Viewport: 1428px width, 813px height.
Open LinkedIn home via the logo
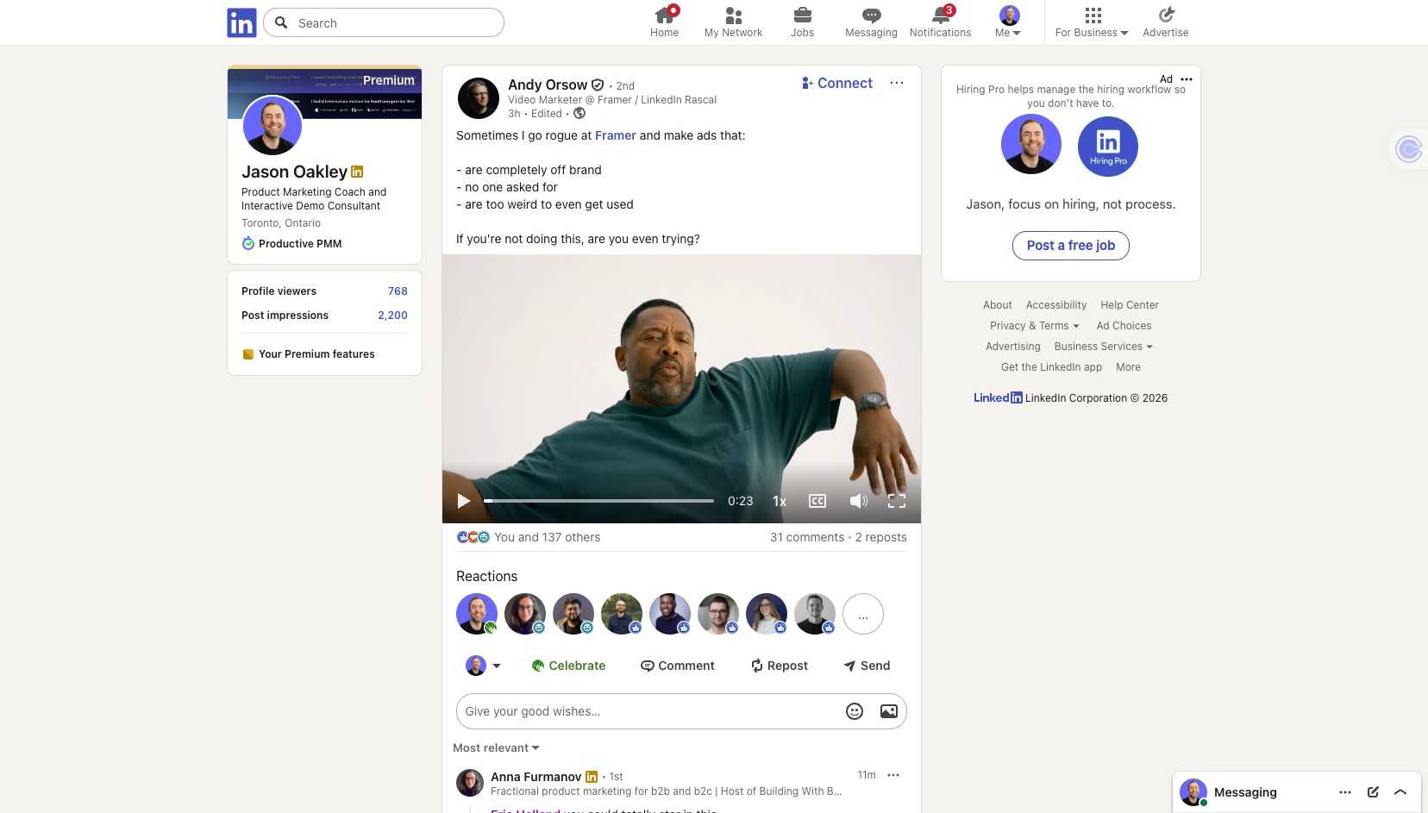tap(241, 22)
